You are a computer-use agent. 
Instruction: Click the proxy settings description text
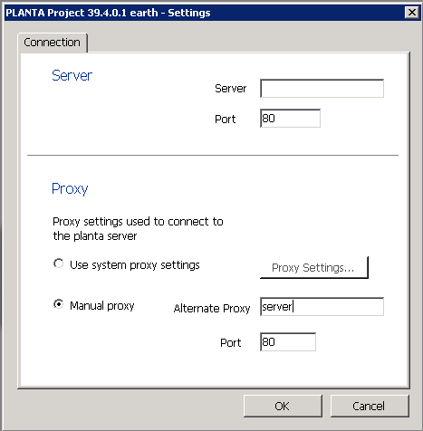coord(138,228)
